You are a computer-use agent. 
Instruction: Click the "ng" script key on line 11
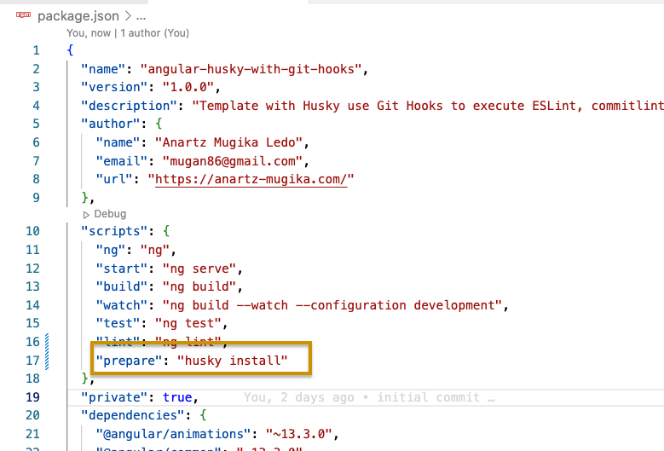tap(110, 250)
